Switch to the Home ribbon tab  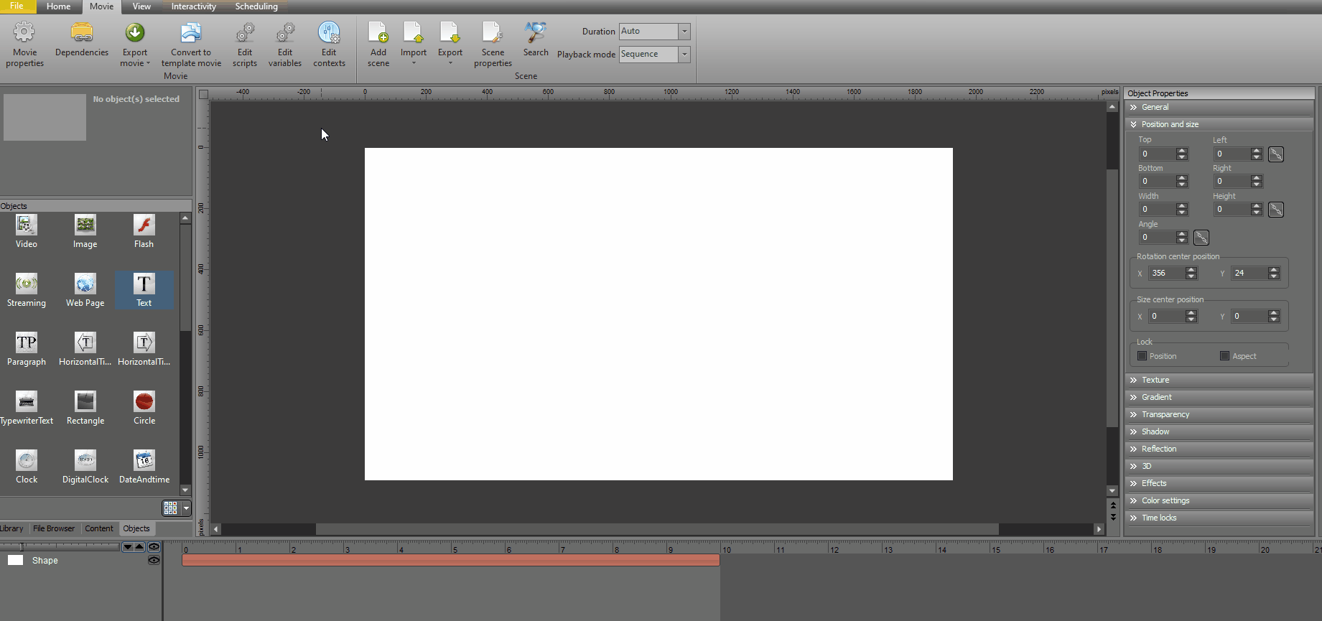click(x=58, y=6)
